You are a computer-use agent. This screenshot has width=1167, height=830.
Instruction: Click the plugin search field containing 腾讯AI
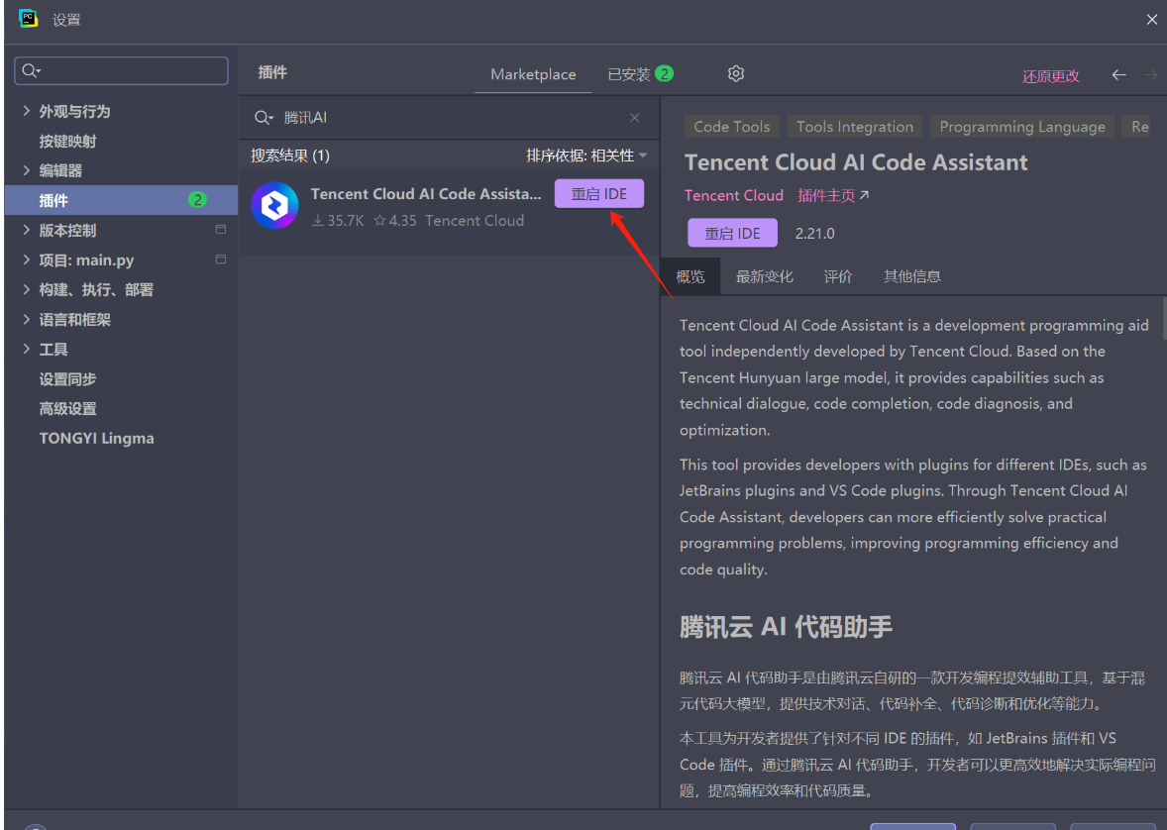tap(449, 118)
